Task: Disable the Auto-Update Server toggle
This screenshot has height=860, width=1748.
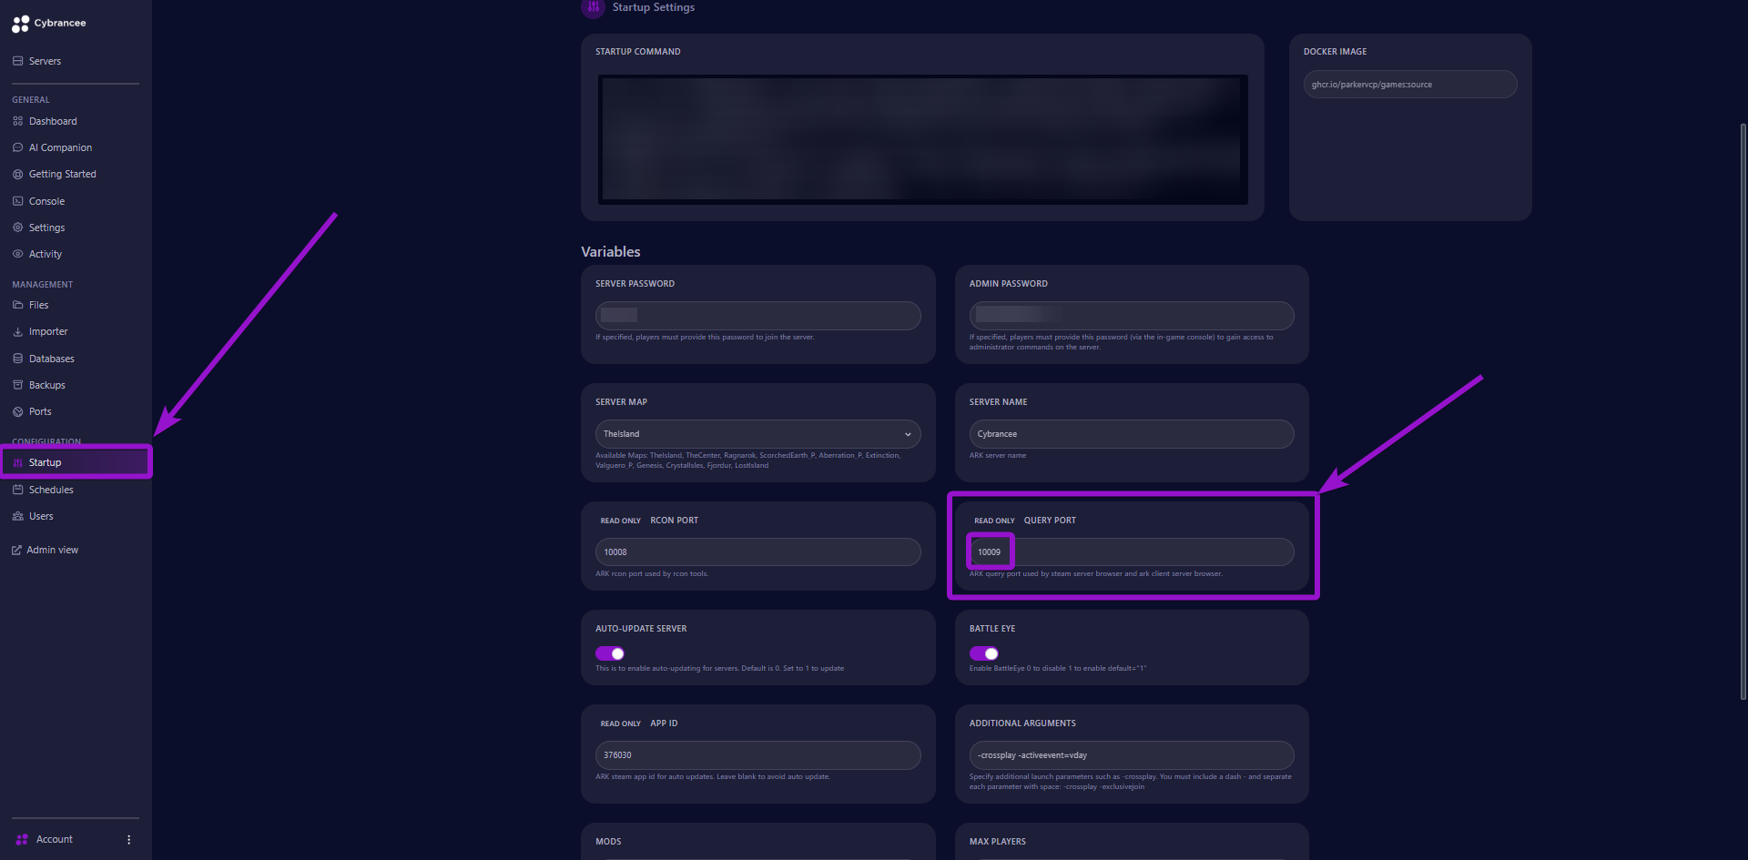Action: [x=609, y=653]
